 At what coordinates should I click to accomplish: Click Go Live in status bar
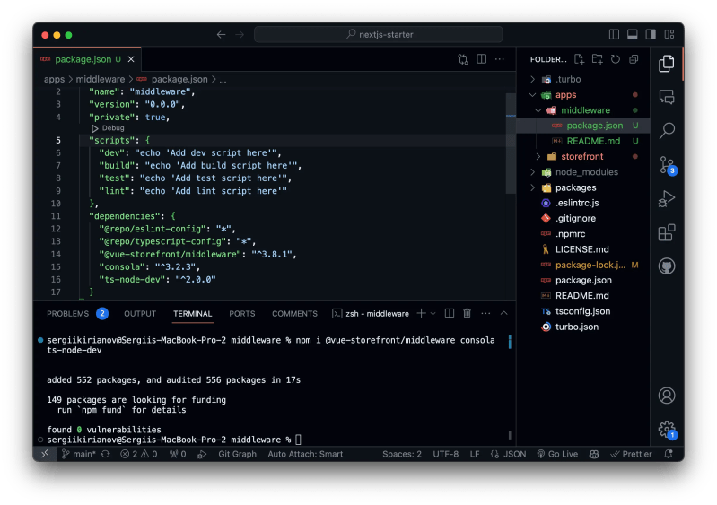557,454
